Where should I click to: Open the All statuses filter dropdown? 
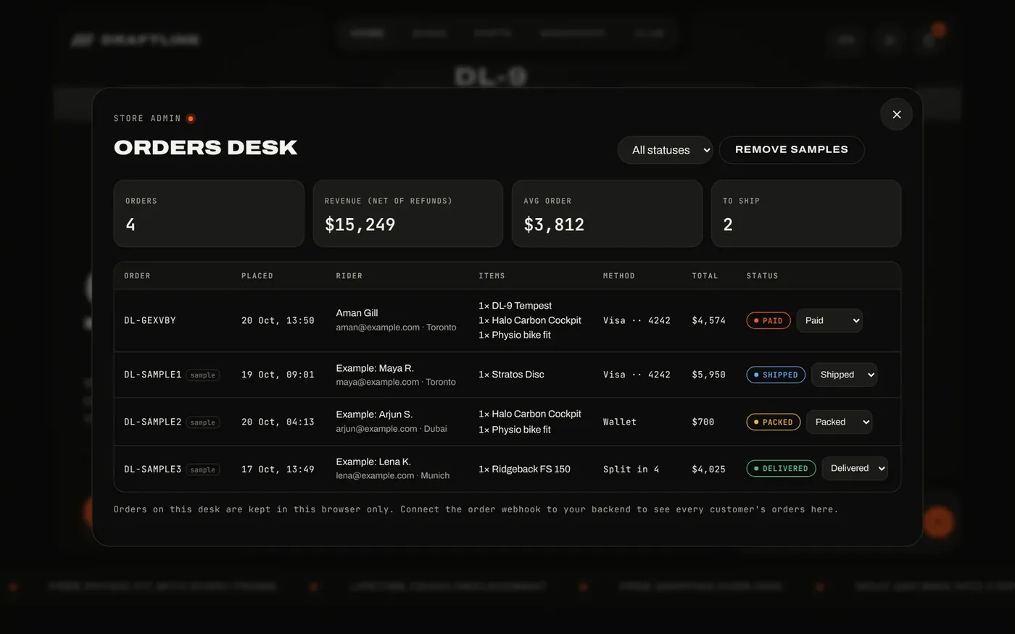pos(665,150)
